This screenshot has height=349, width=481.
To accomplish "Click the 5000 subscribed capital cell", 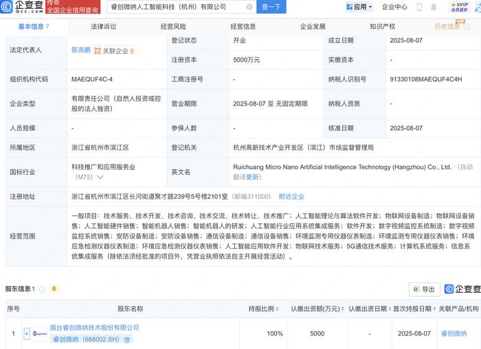I will (x=317, y=333).
